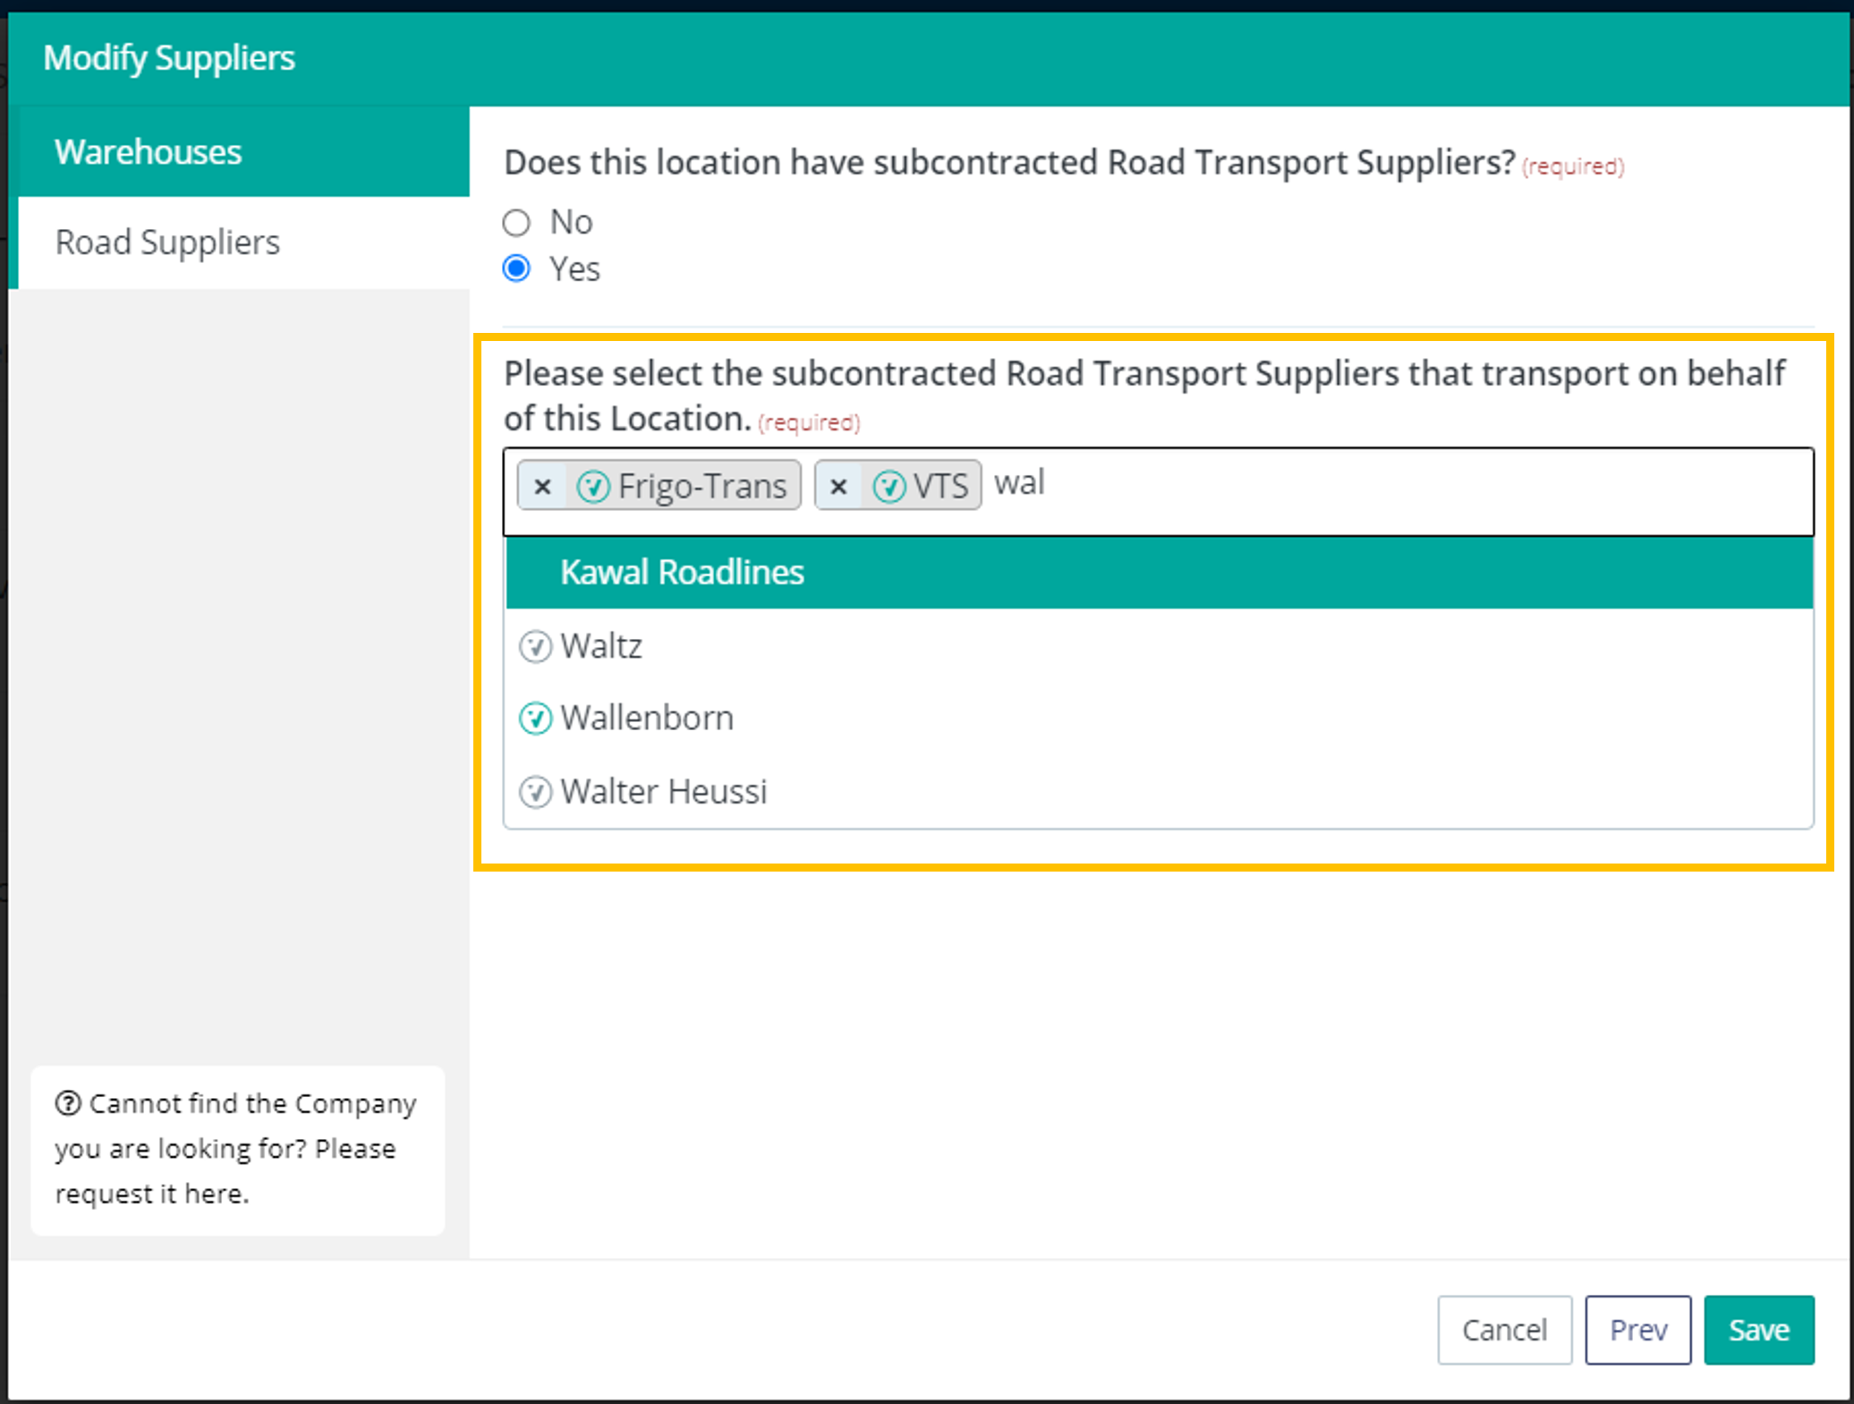
Task: Click the Modify Suppliers dialog title
Action: [169, 58]
